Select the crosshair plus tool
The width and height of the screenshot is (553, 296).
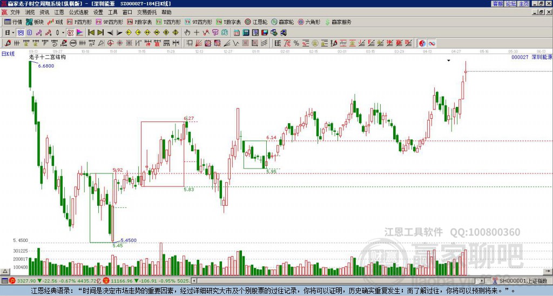[197, 33]
